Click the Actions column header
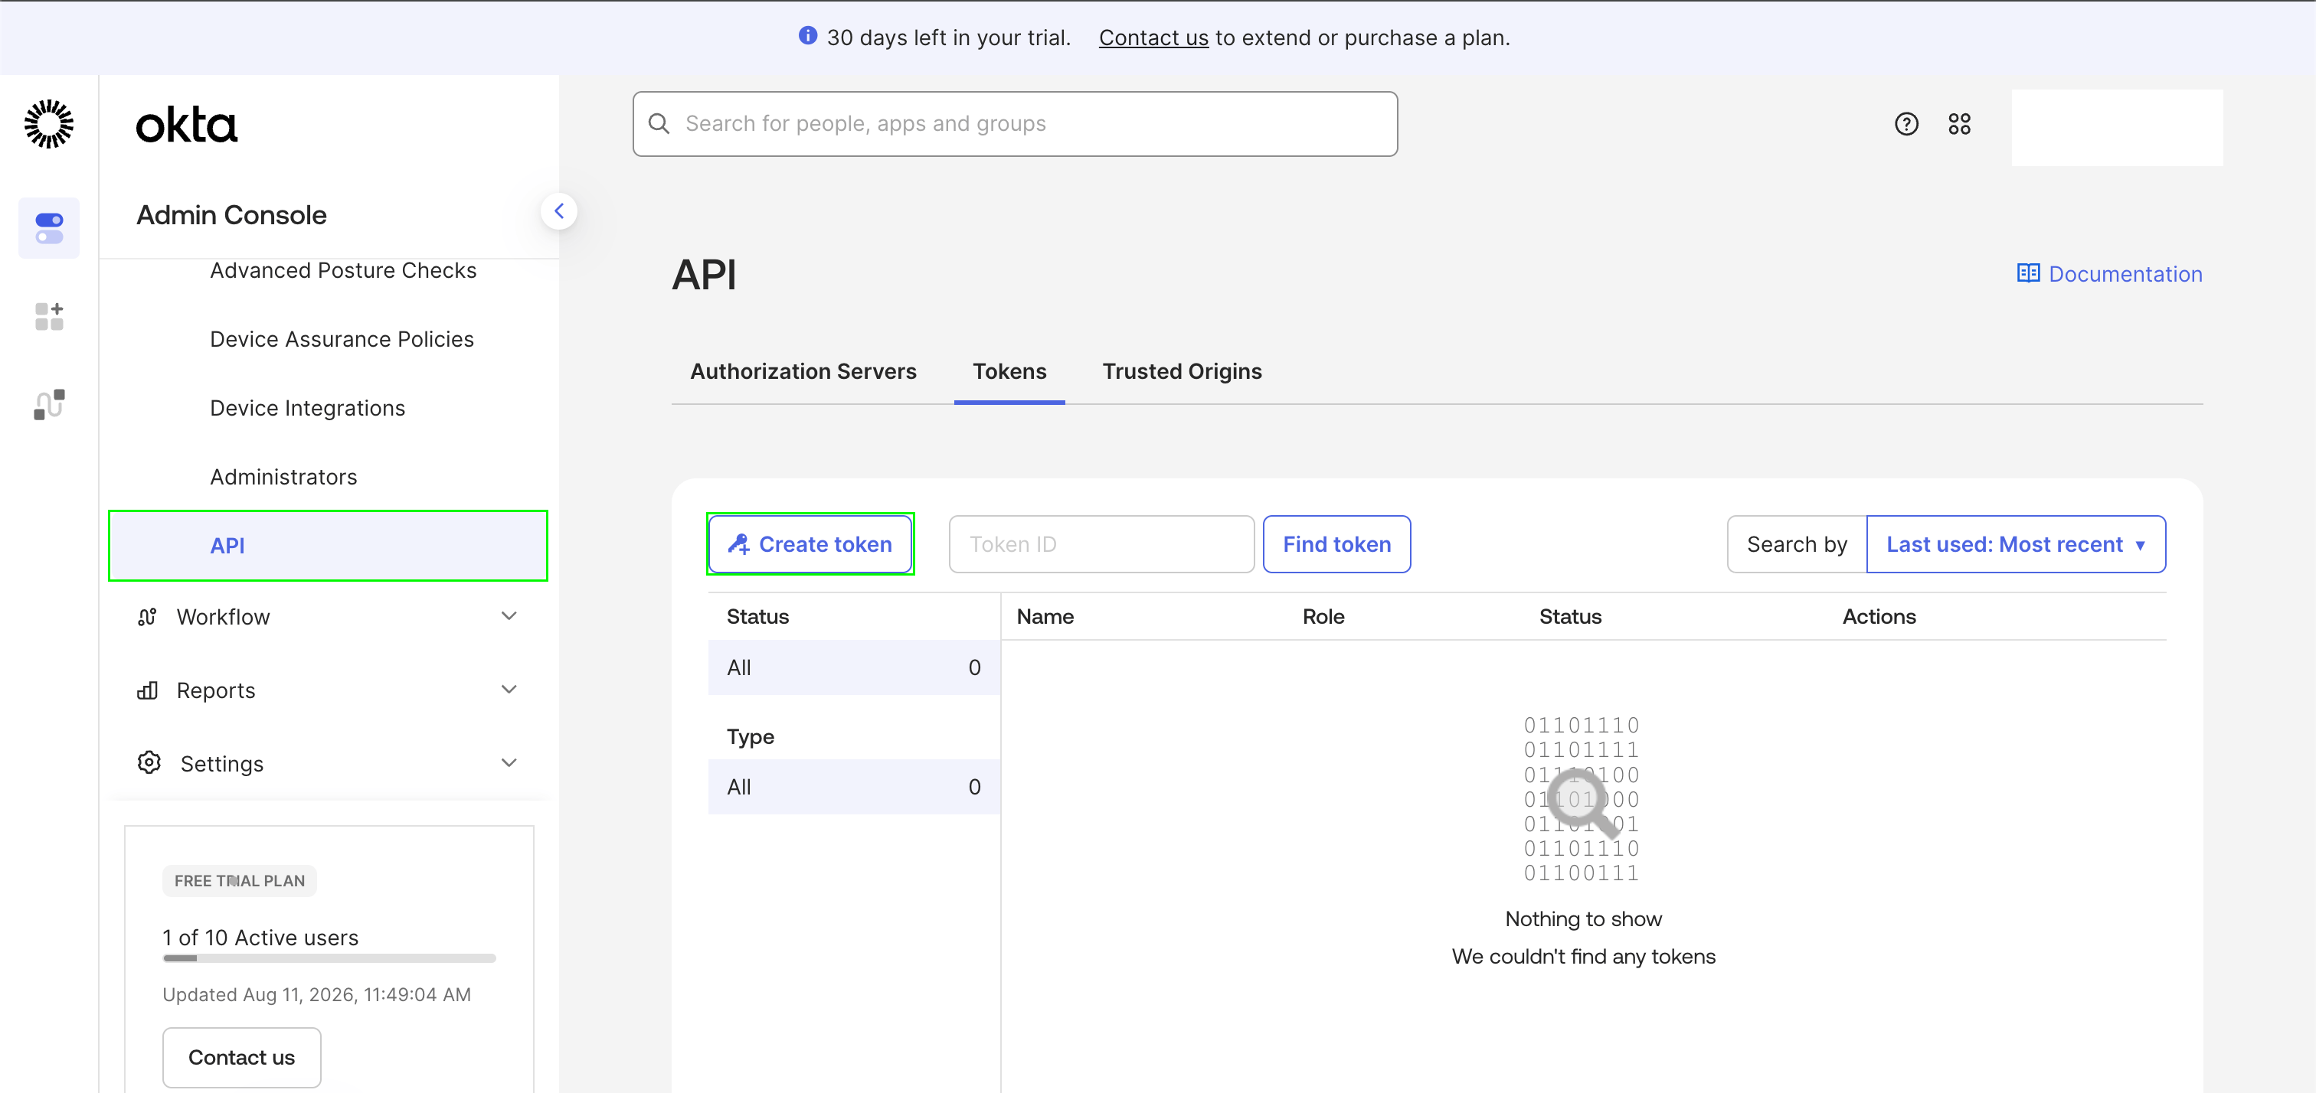 click(x=1879, y=617)
